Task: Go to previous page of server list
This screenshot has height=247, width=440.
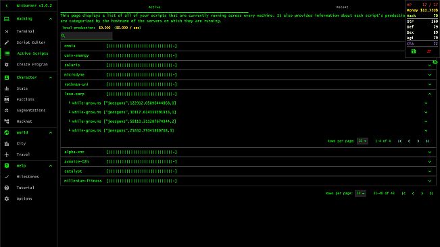Action: (413, 194)
